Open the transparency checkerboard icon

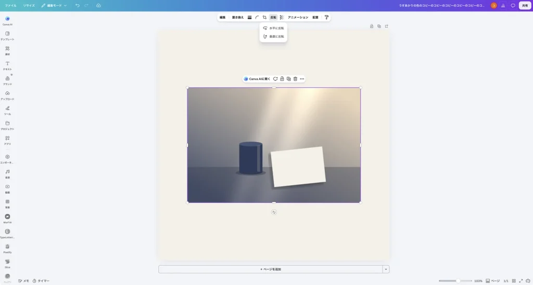point(282,17)
